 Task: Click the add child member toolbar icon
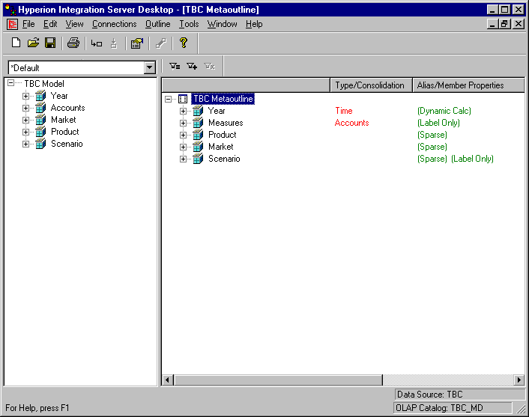[97, 43]
